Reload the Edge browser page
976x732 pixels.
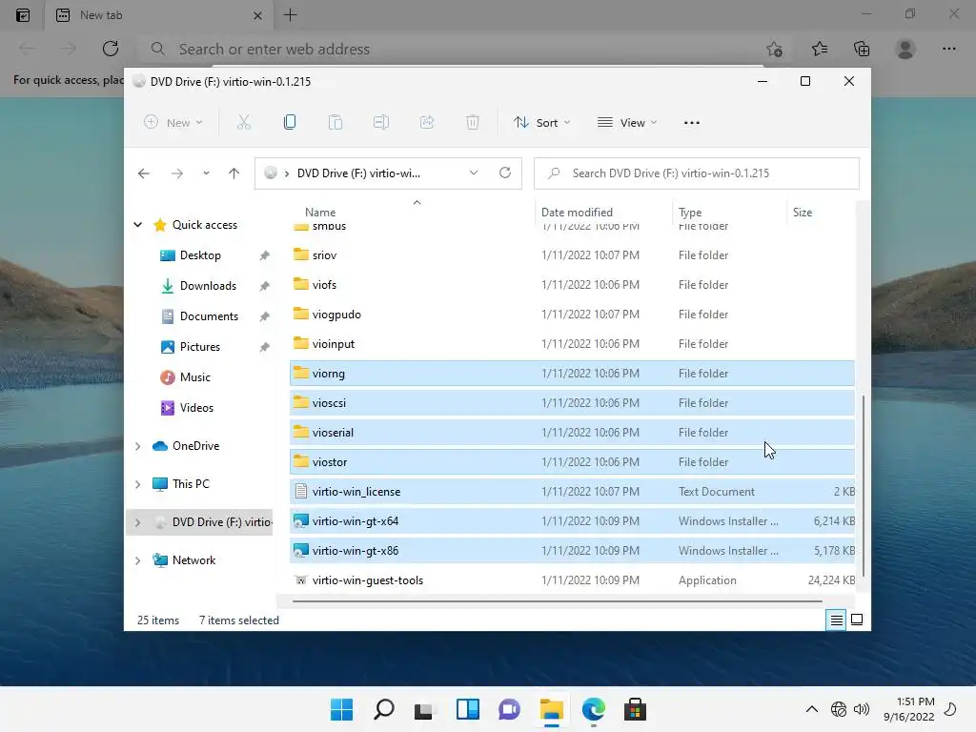click(111, 49)
